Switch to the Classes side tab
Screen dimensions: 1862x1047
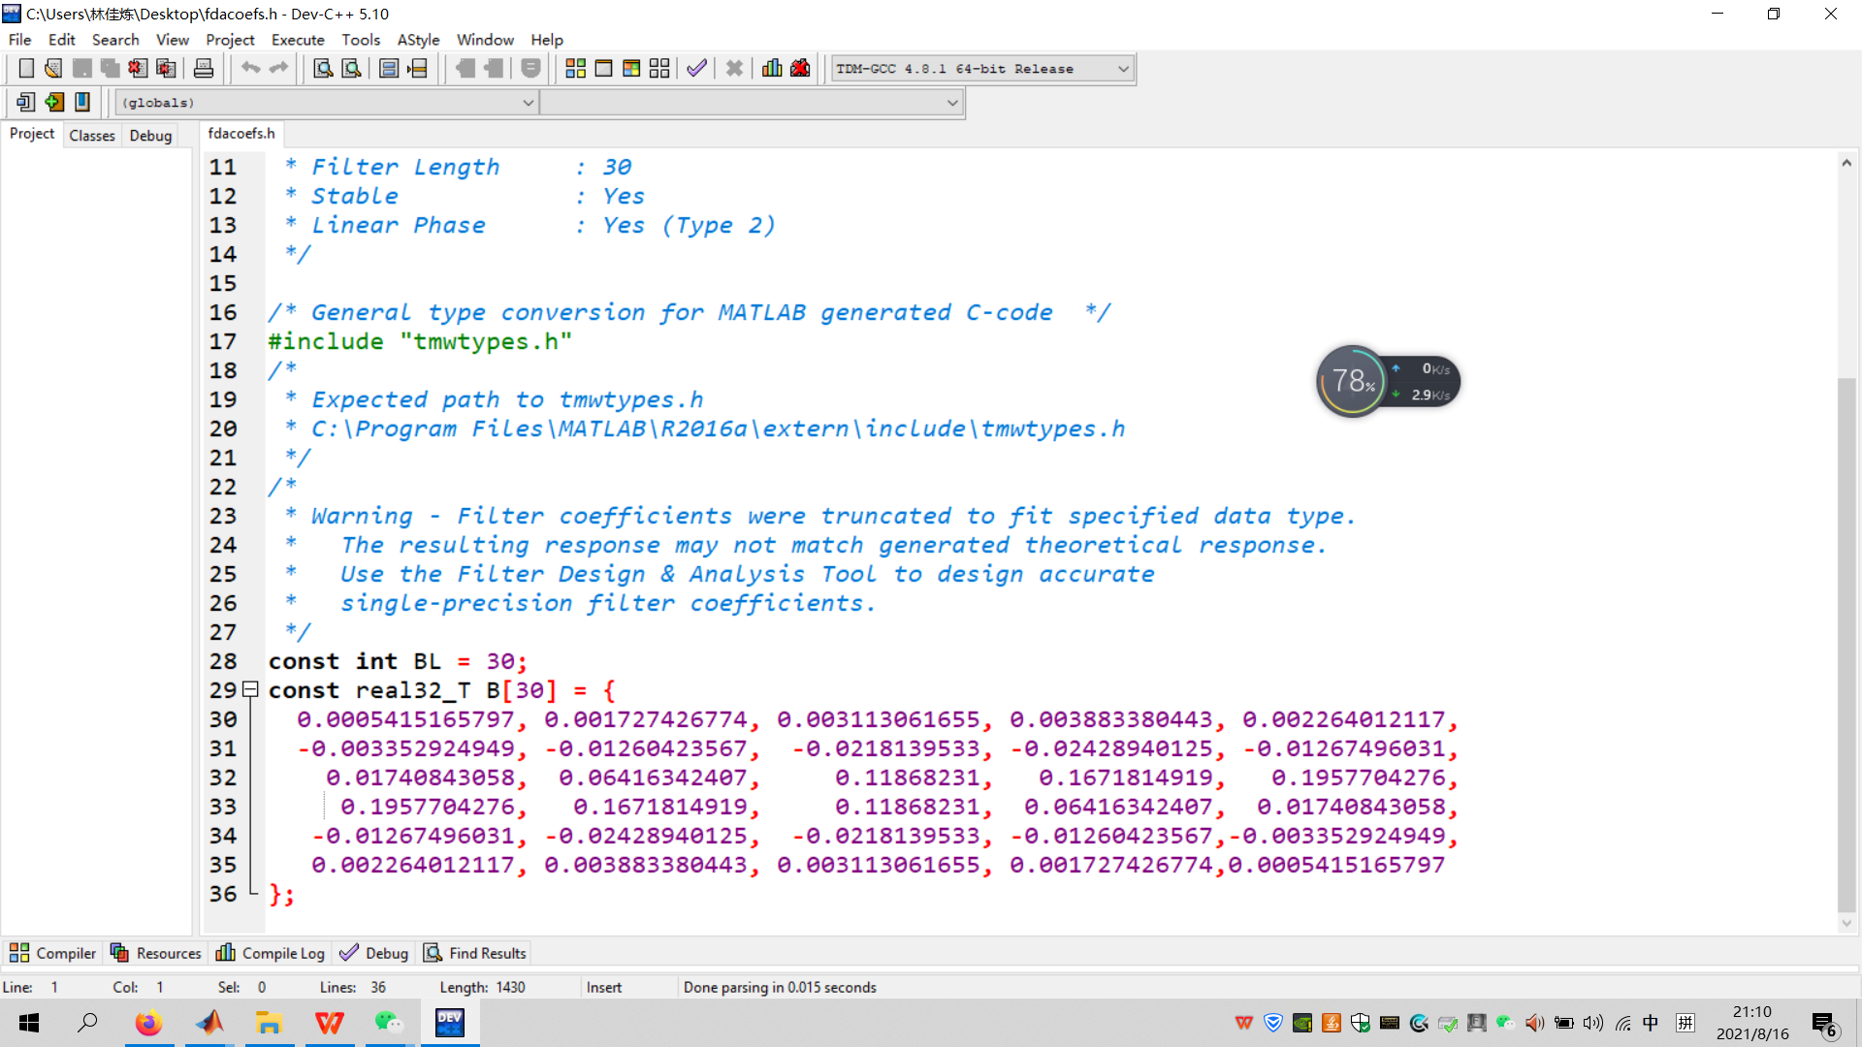(x=92, y=136)
